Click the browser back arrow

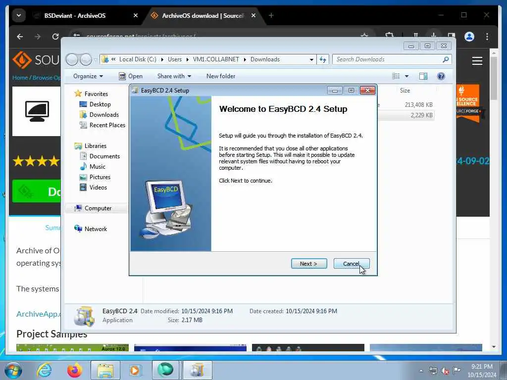click(20, 37)
